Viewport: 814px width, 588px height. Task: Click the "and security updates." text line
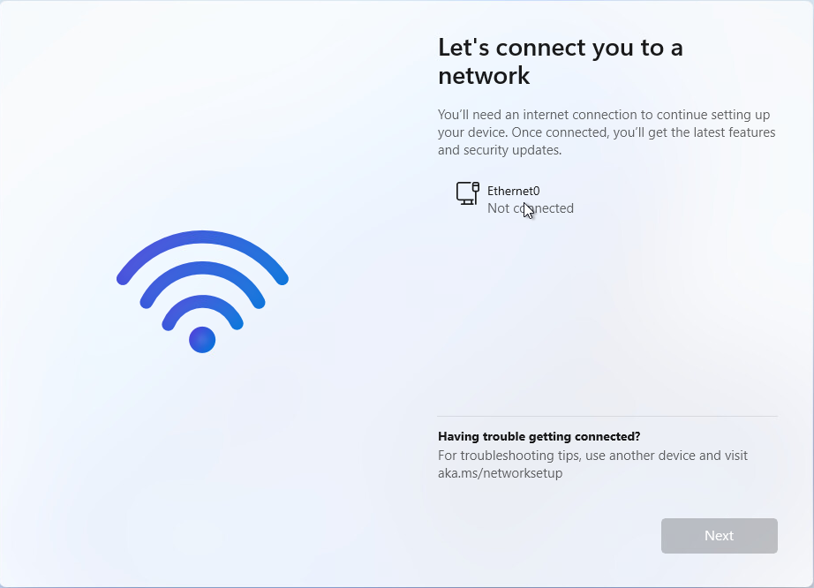tap(500, 150)
